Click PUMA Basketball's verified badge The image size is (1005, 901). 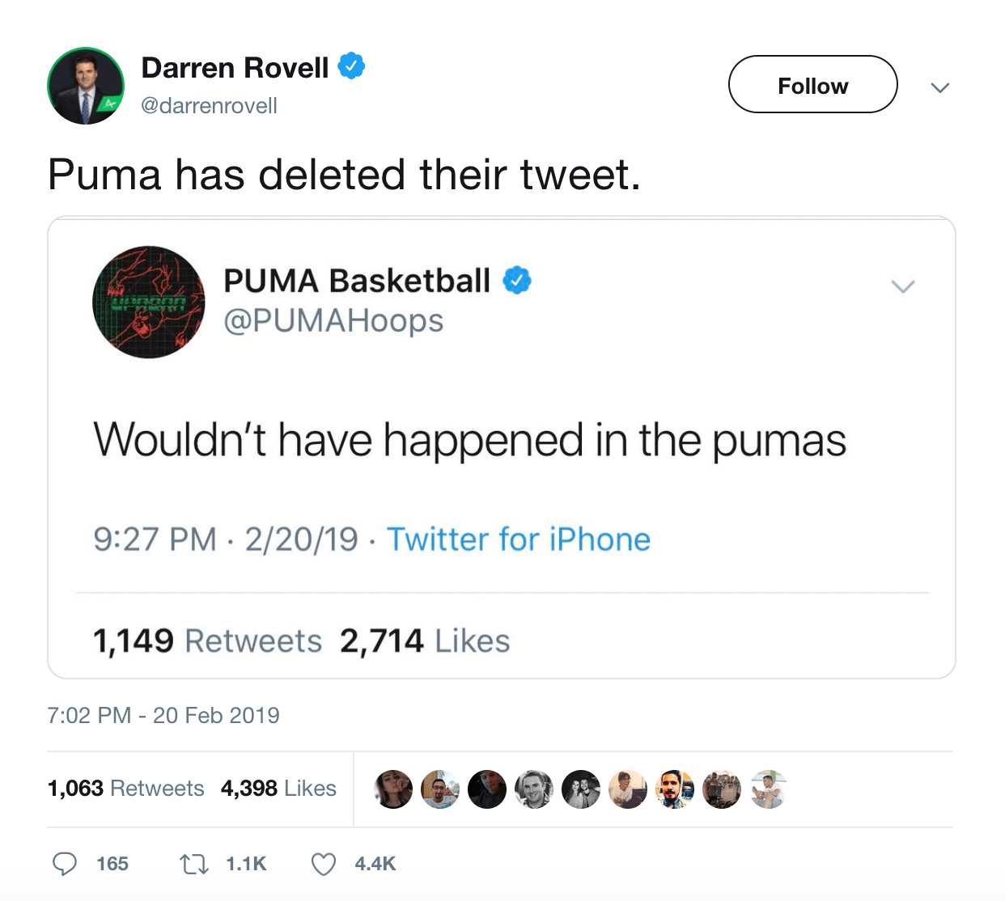coord(517,280)
